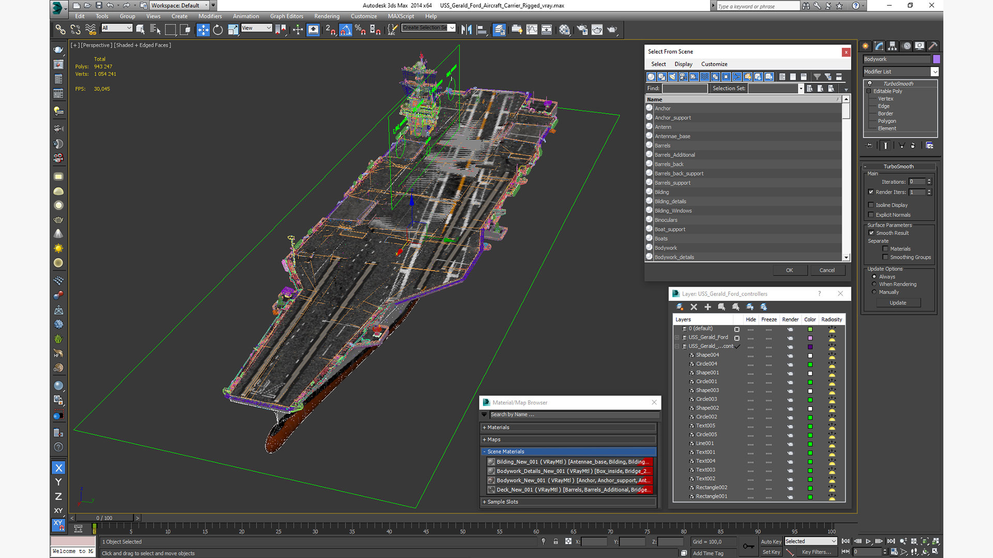The width and height of the screenshot is (993, 558).
Task: Click the filter funnel icon in Select From Scene
Action: [x=817, y=76]
